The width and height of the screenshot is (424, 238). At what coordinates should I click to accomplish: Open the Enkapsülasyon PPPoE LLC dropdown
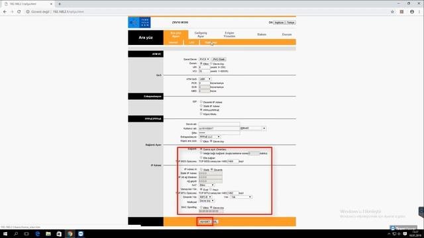209,137
